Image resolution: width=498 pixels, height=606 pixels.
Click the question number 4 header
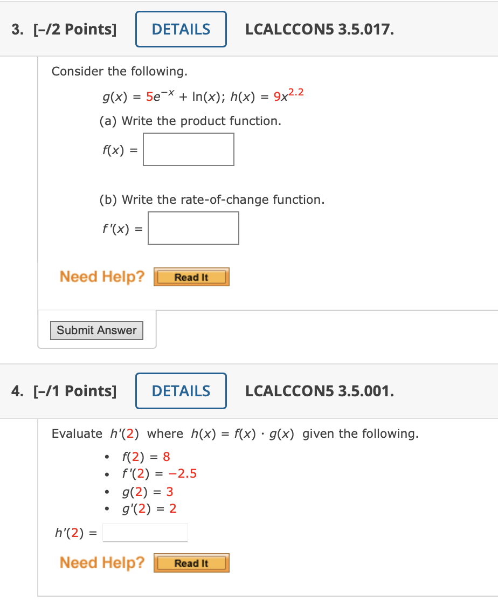pos(16,390)
